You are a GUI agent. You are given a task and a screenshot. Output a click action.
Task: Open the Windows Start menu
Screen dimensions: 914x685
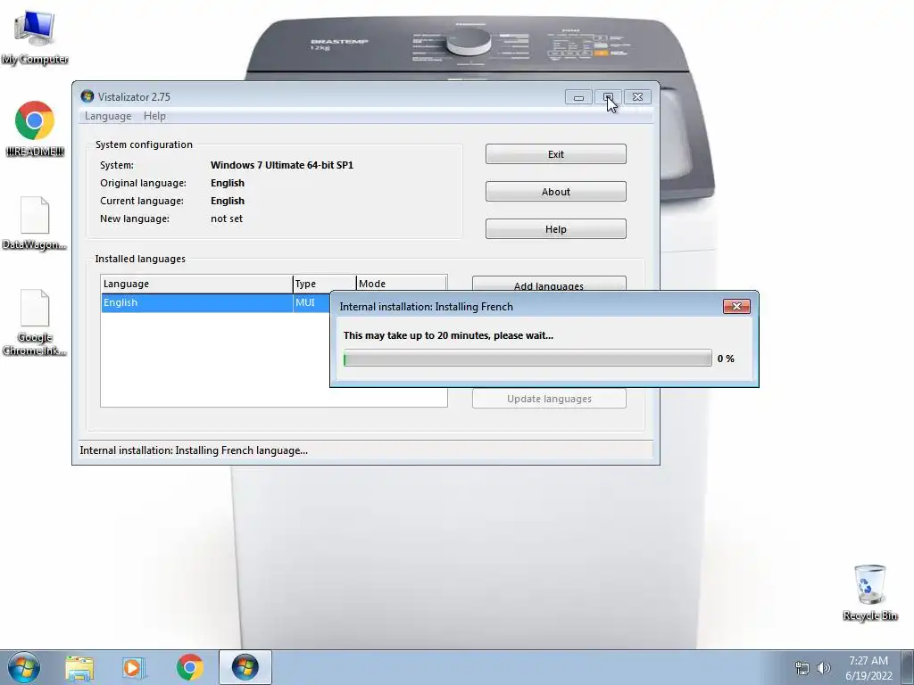coord(24,667)
